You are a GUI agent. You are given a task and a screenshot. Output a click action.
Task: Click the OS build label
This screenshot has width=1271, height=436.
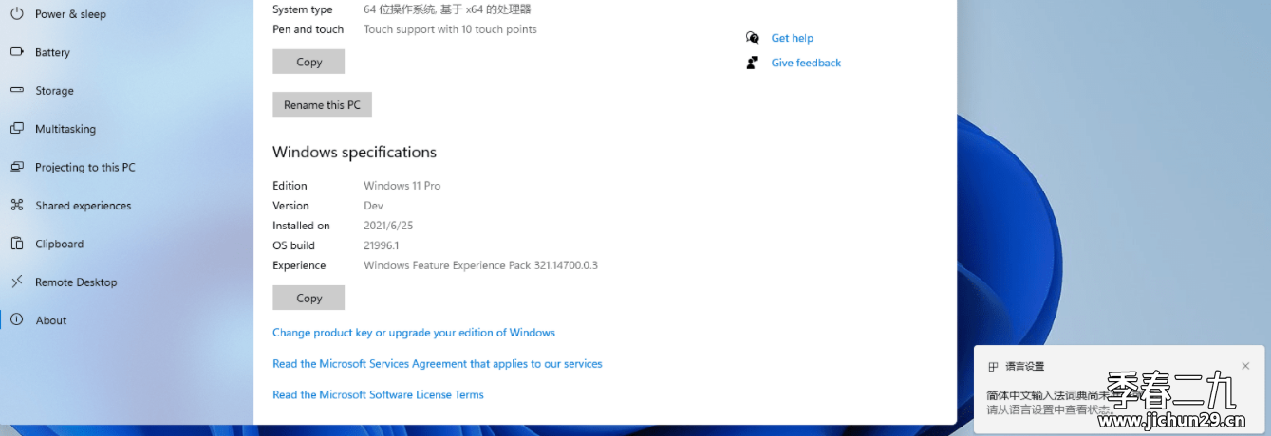pos(293,245)
